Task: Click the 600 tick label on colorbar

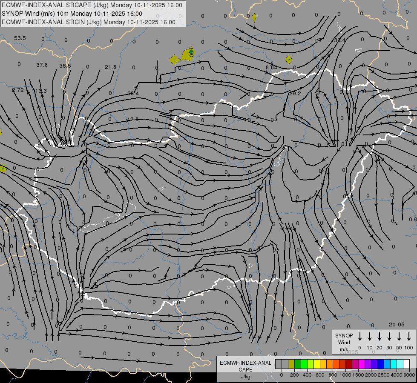Action: [x=320, y=375]
